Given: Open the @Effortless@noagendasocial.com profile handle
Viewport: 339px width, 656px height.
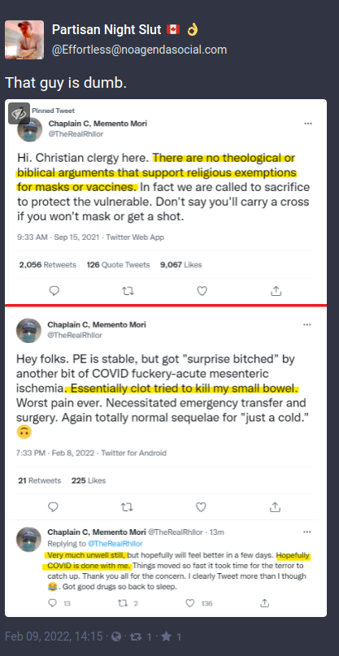Looking at the screenshot, I should 139,50.
